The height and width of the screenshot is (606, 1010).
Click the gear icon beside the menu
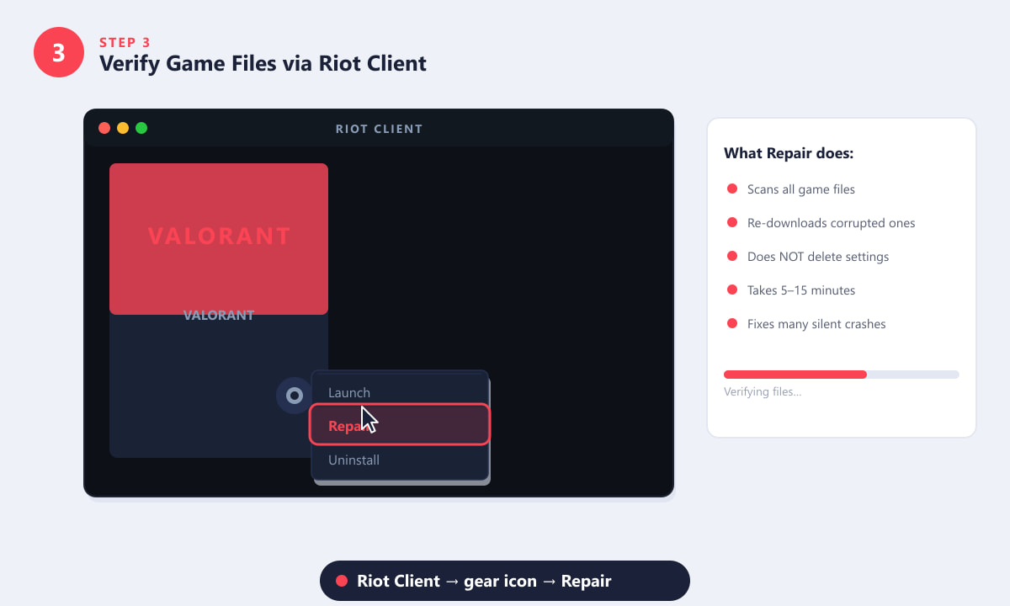(295, 396)
